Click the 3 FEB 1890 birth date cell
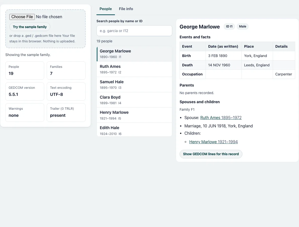This screenshot has width=299, height=227. (x=223, y=56)
